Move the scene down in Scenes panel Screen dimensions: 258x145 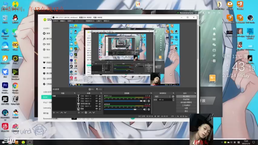[x=65, y=112]
